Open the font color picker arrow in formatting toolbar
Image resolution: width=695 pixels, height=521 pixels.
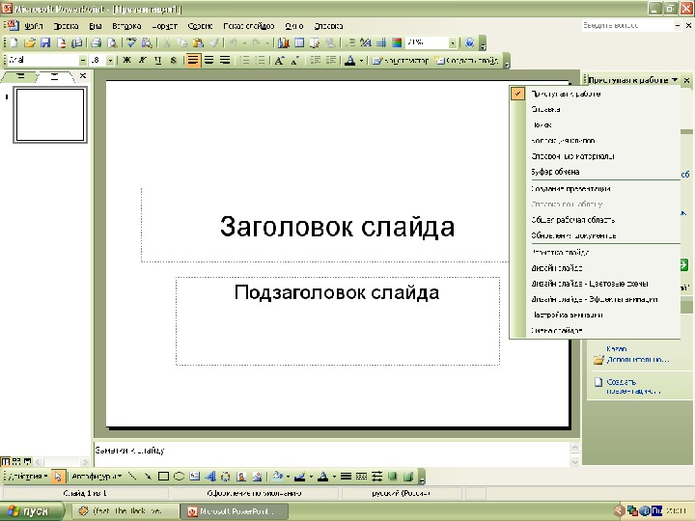coord(362,60)
